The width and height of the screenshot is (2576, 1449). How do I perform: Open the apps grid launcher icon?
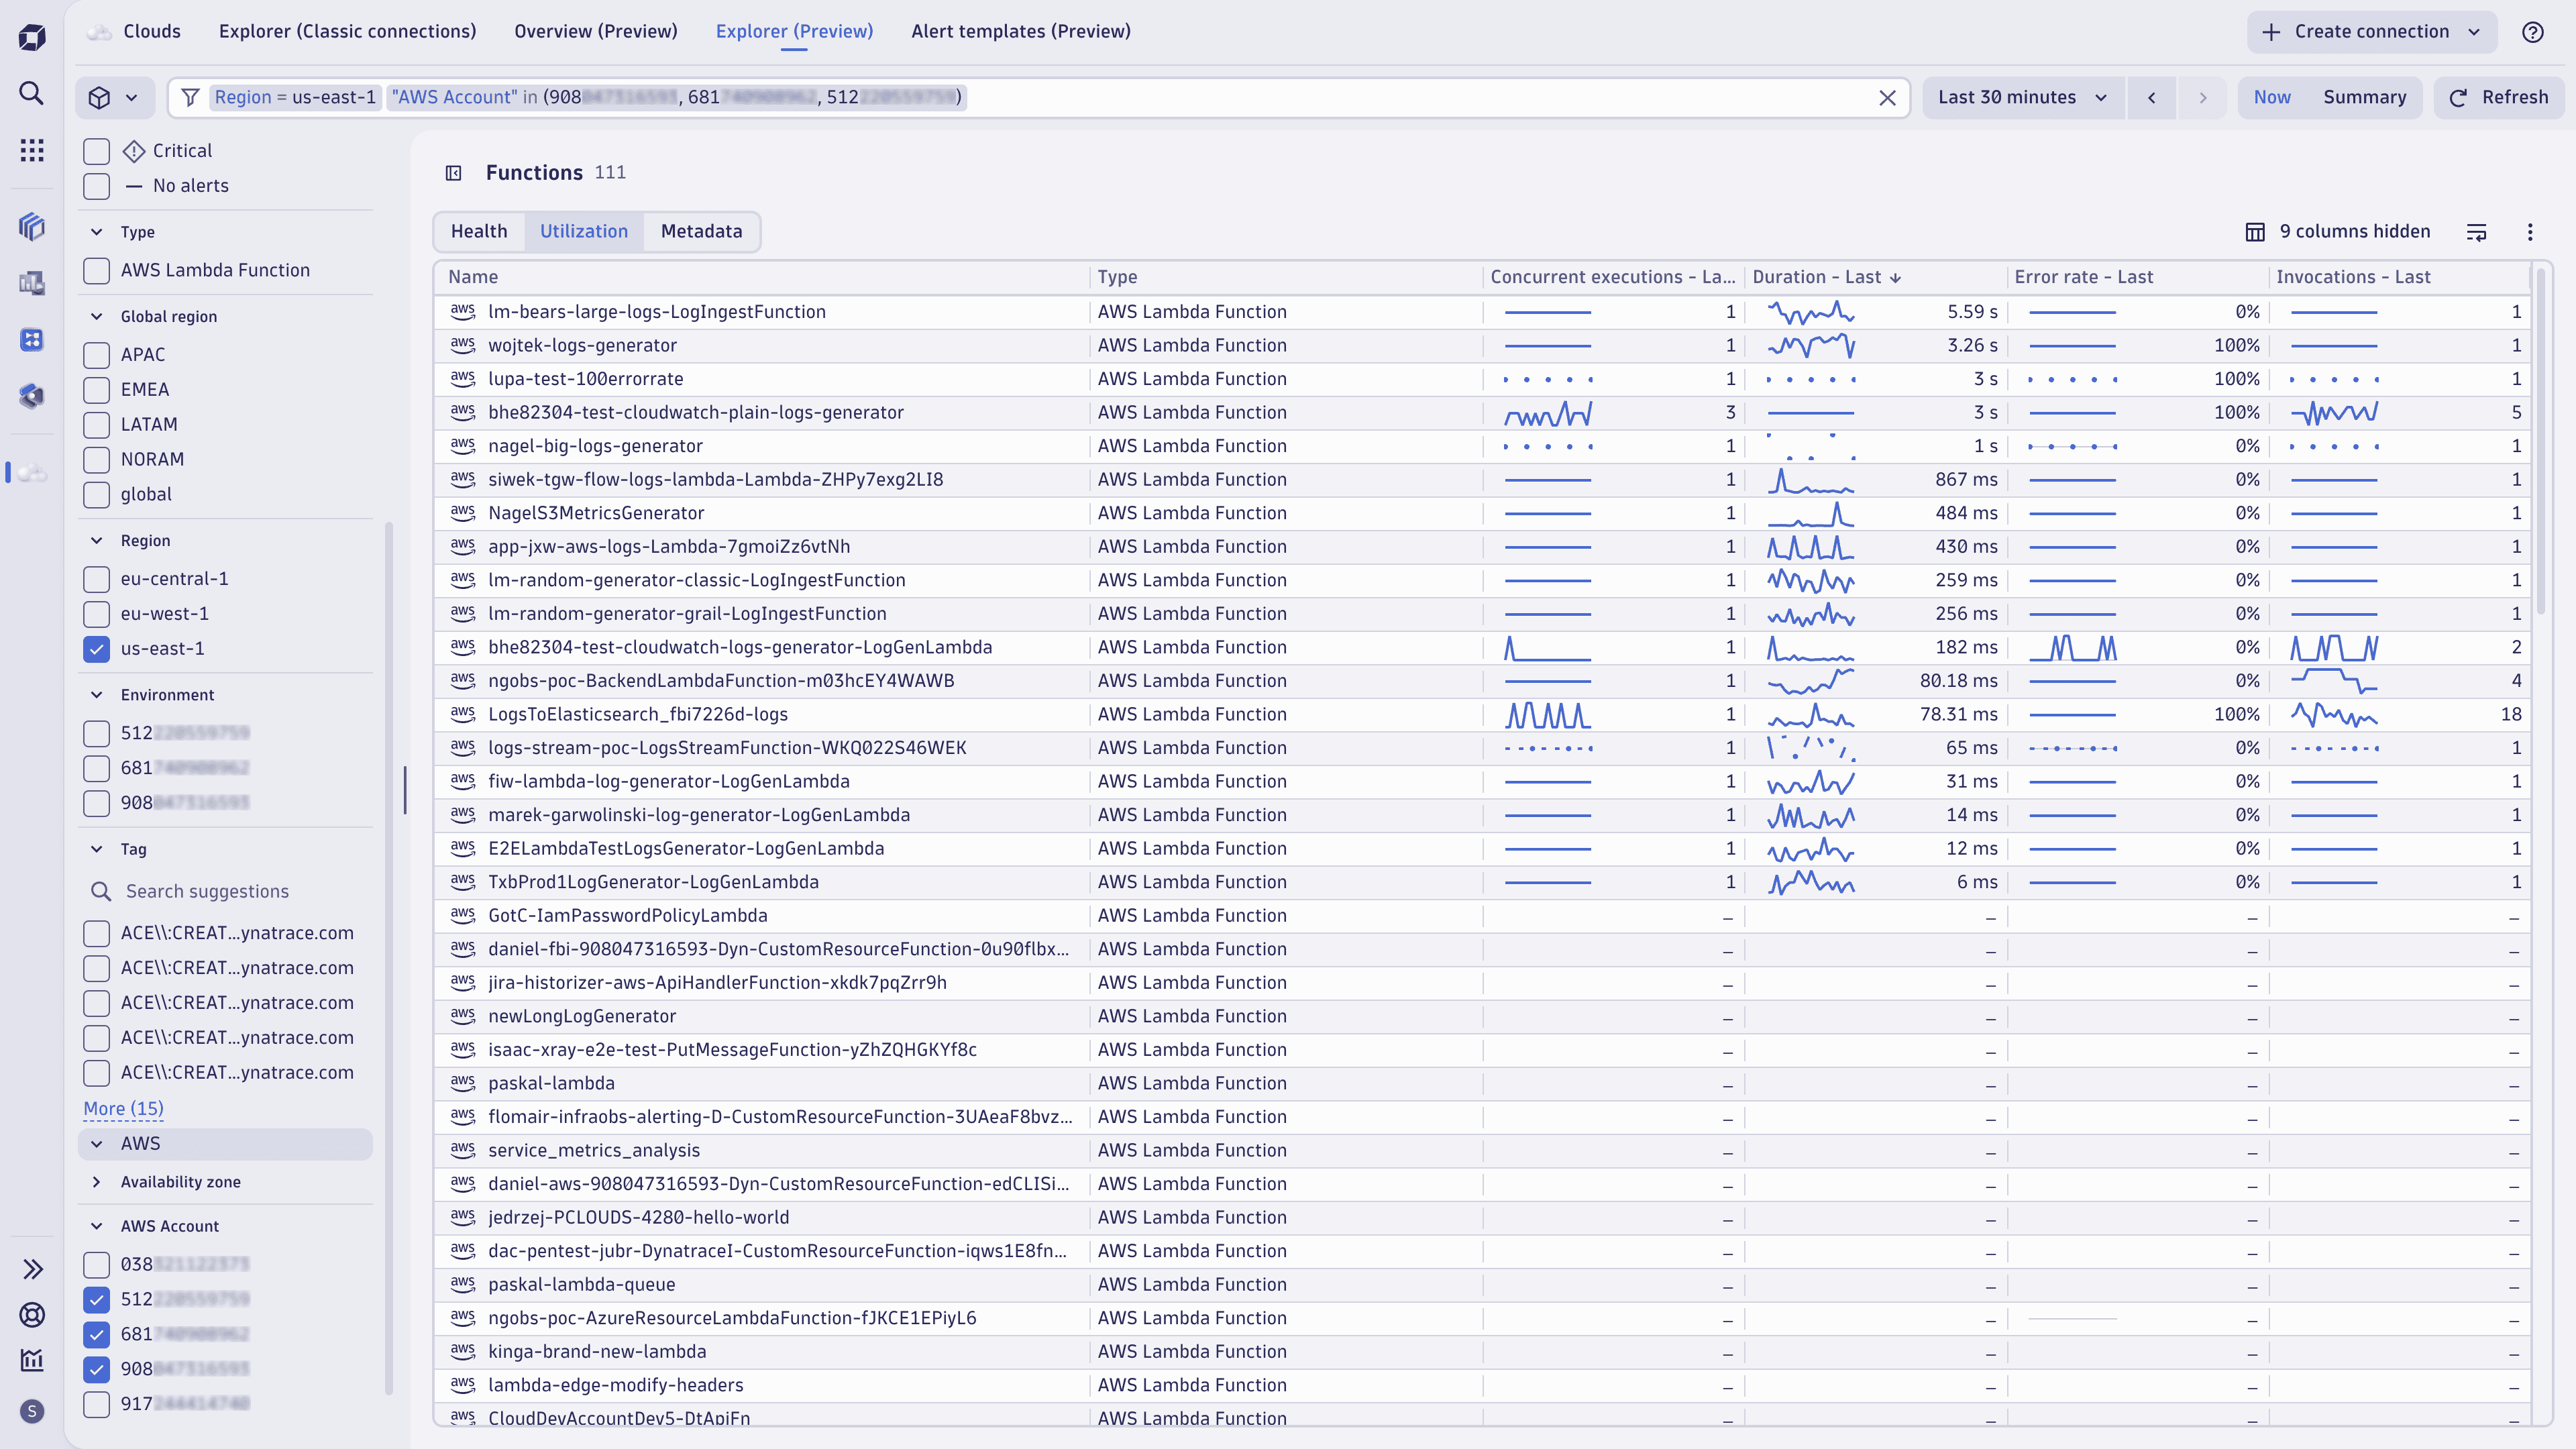(32, 150)
